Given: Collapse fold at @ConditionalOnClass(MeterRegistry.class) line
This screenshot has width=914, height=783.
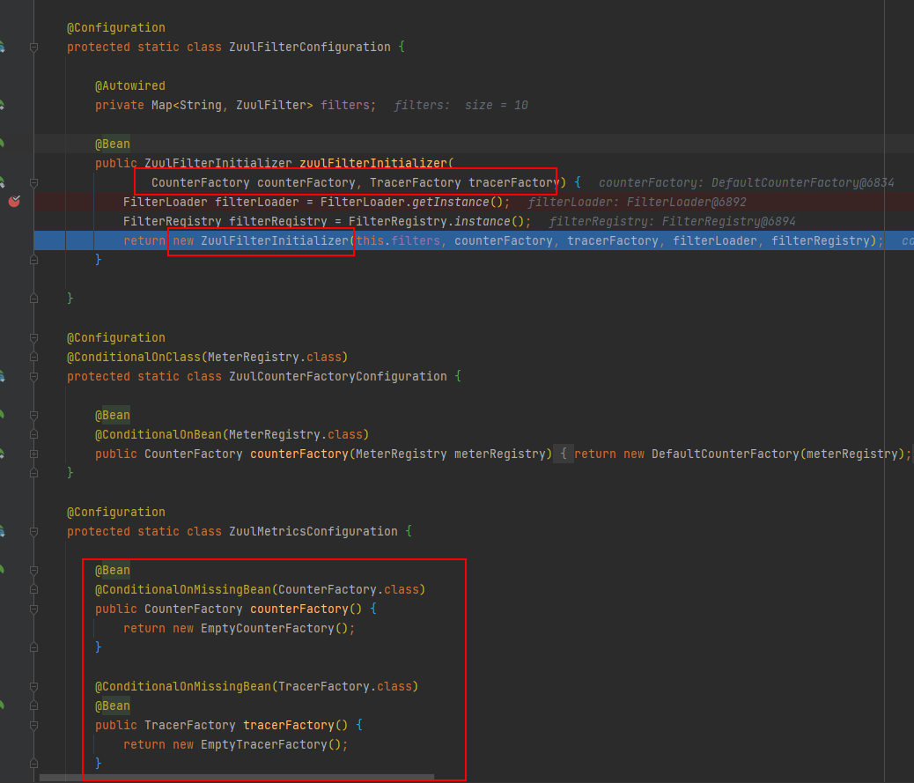Looking at the screenshot, I should pos(33,357).
